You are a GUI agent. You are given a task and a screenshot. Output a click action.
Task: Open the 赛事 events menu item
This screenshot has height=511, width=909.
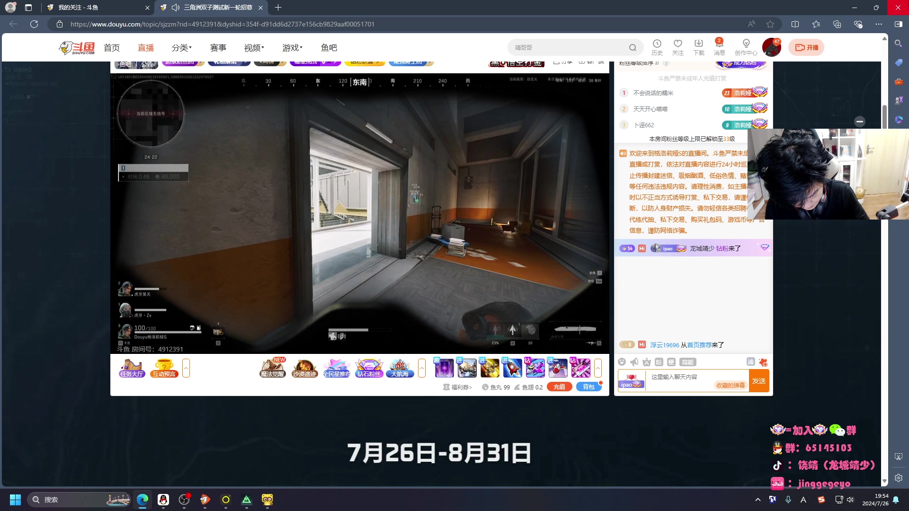(x=218, y=48)
